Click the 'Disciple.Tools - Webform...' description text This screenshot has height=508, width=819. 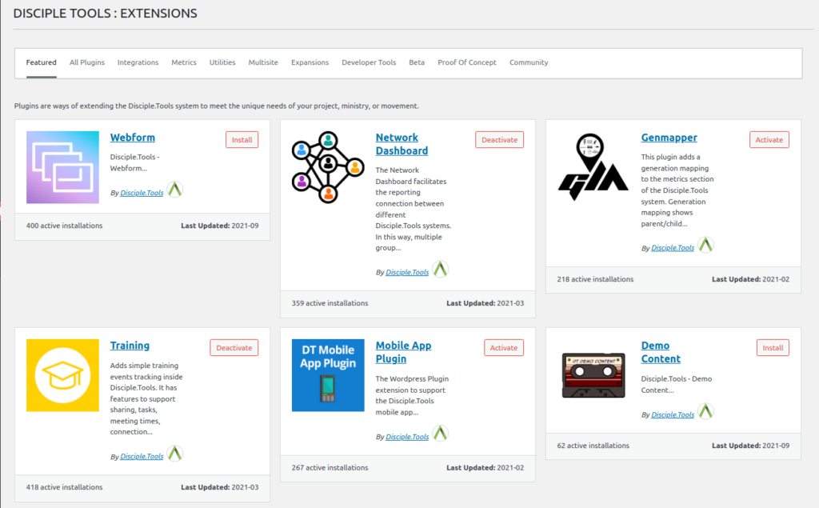[134, 162]
